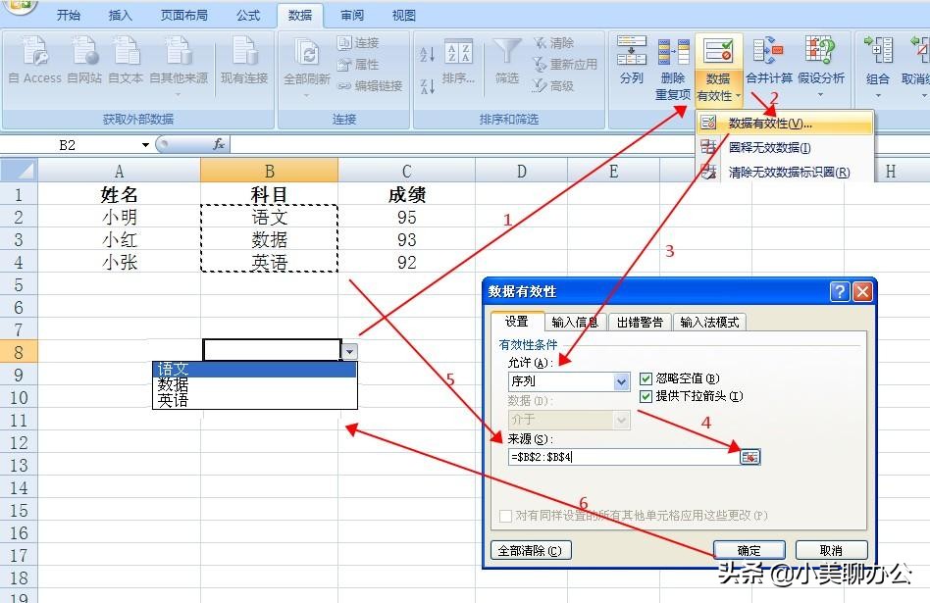The image size is (930, 603).
Task: Select column B header
Action: click(269, 171)
